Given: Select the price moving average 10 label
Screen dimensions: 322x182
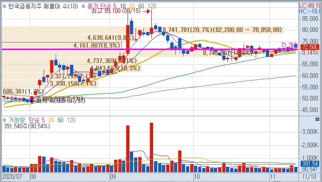Looking at the screenshot, I should pyautogui.click(x=123, y=6).
